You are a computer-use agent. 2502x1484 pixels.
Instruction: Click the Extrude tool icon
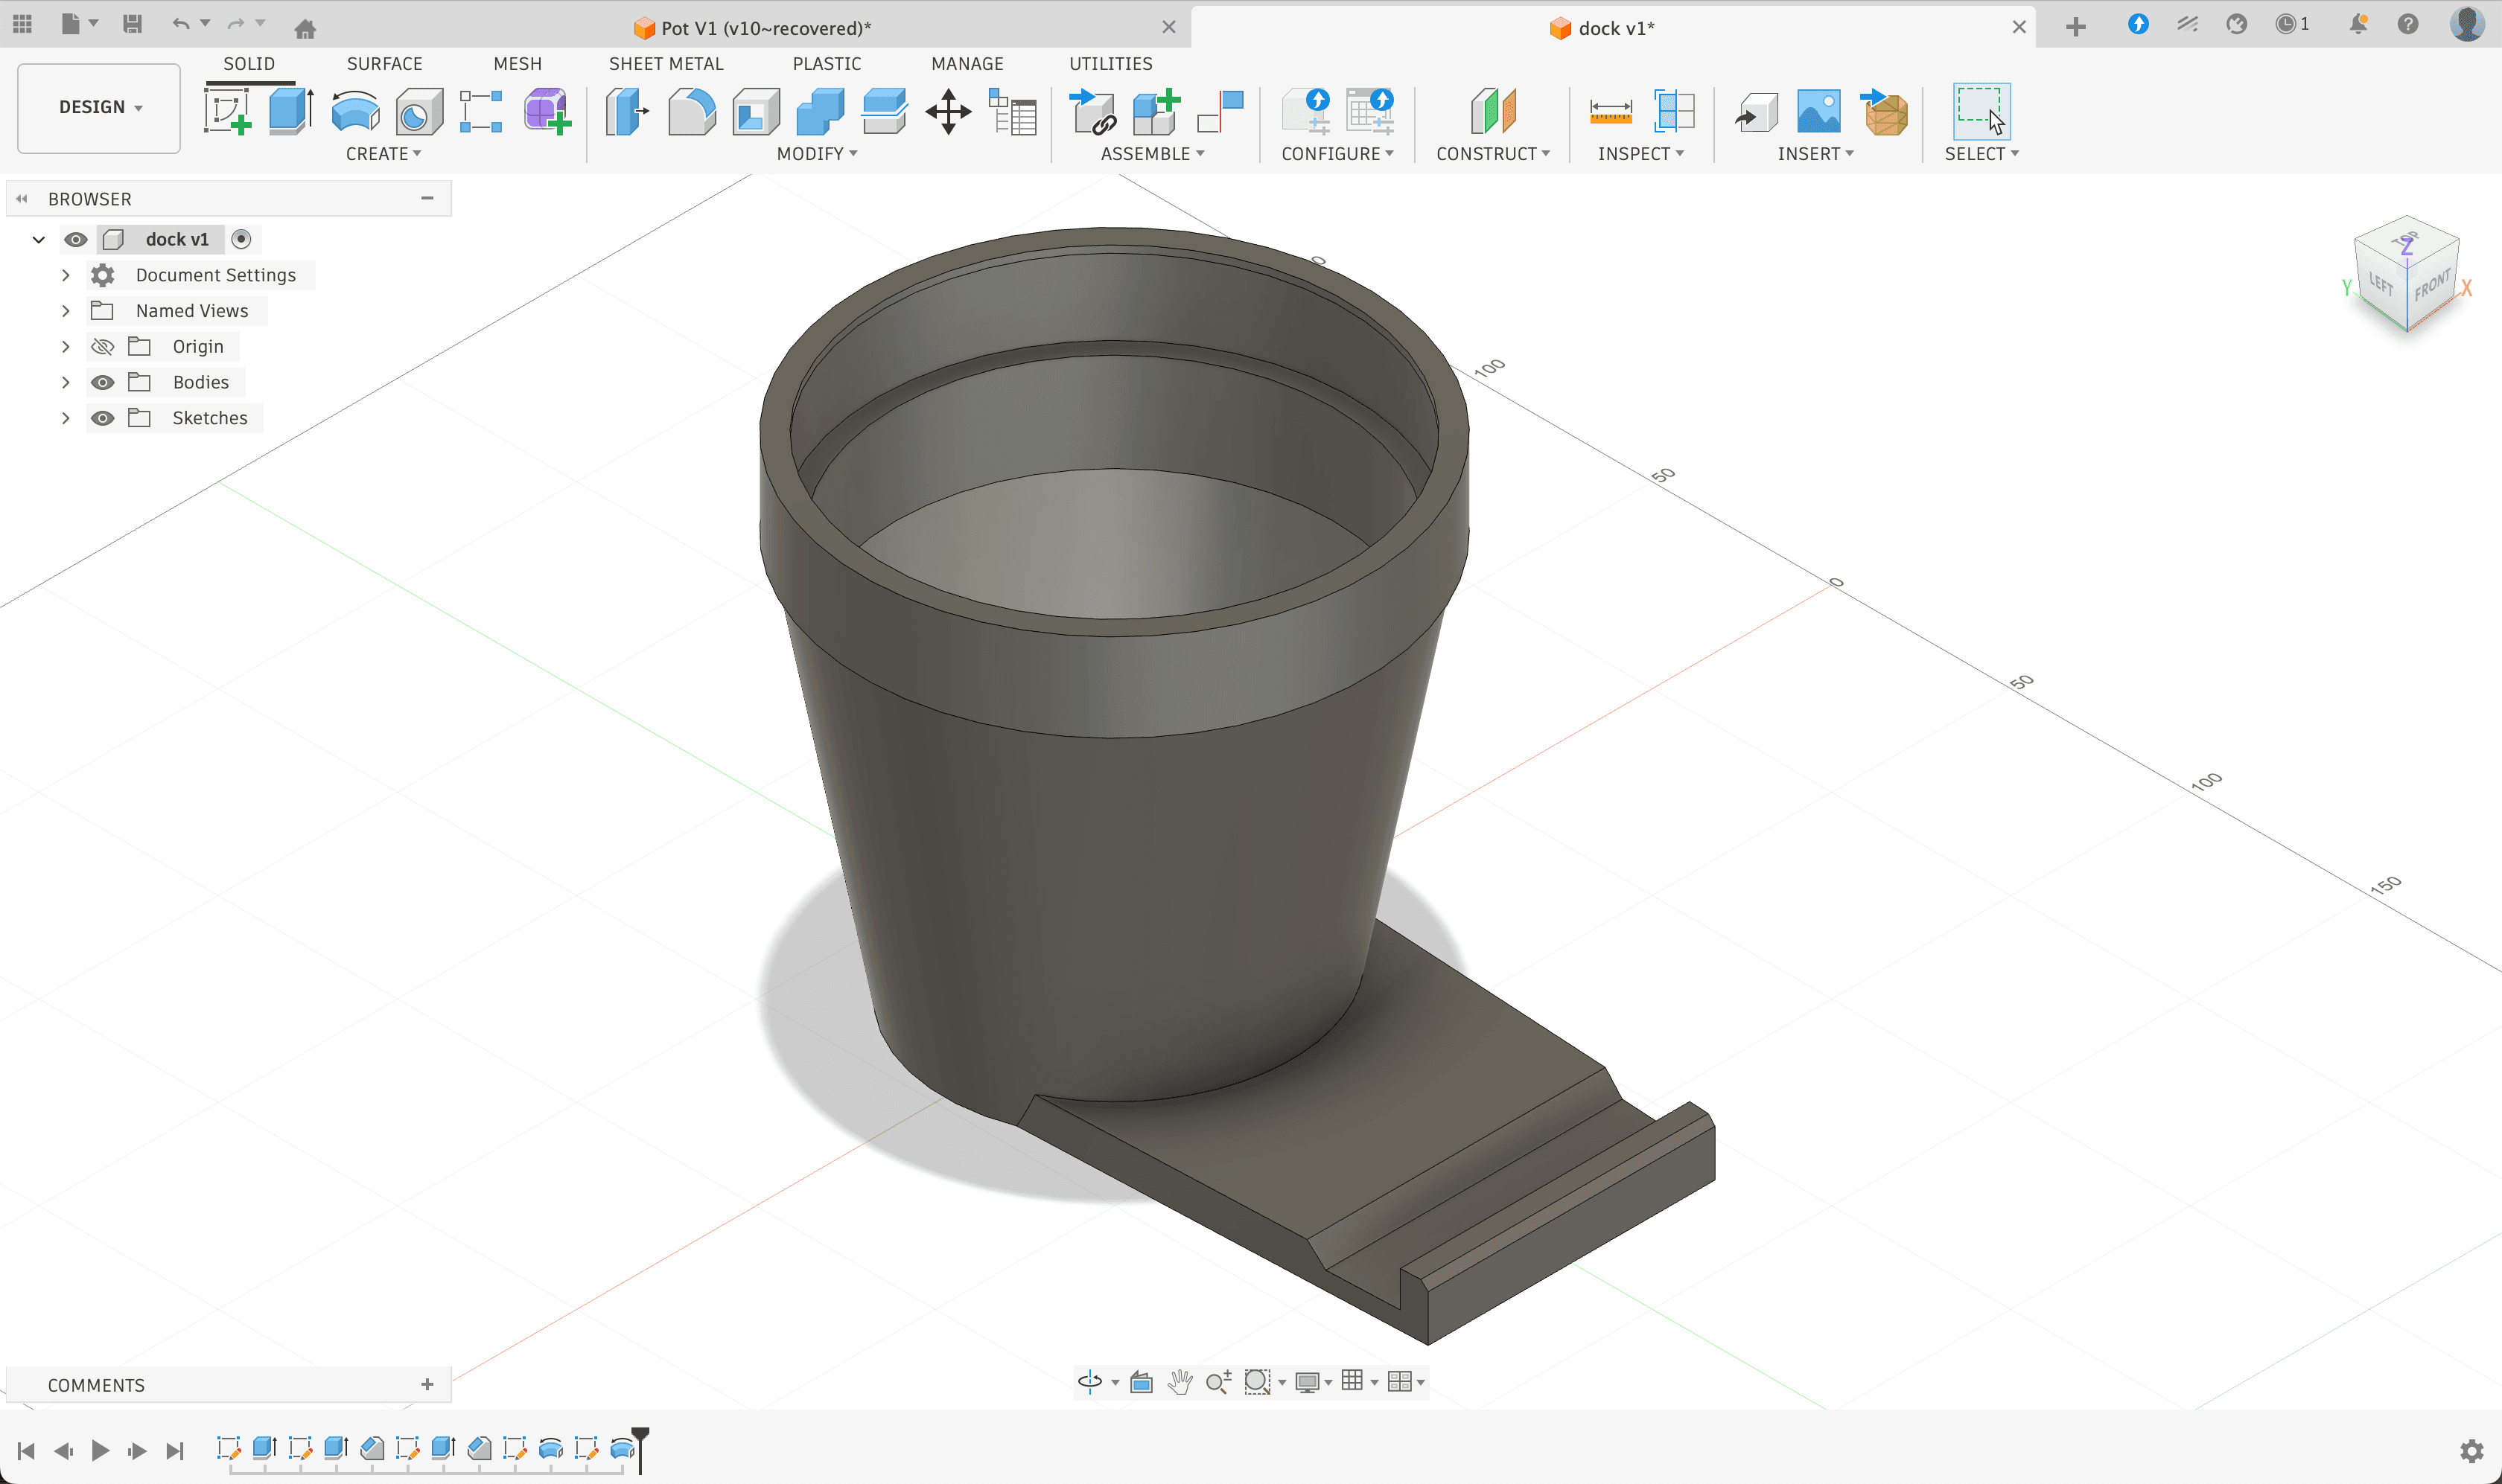pos(291,110)
